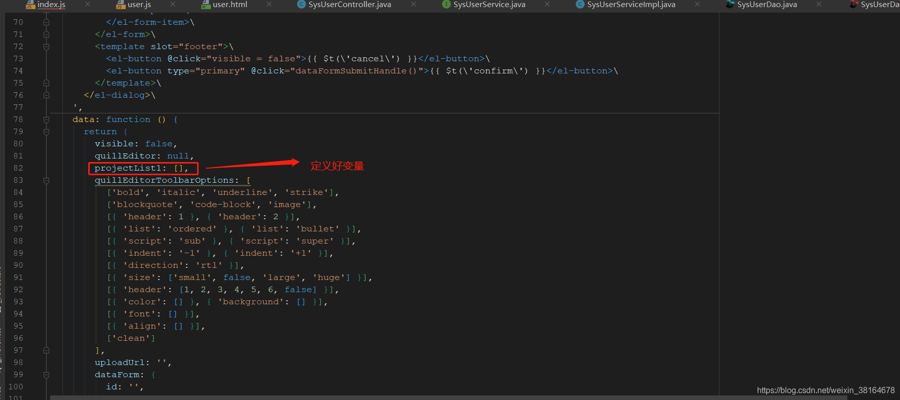Click the class icon on SysUserController.java tab
This screenshot has height=400, width=900.
(x=302, y=5)
